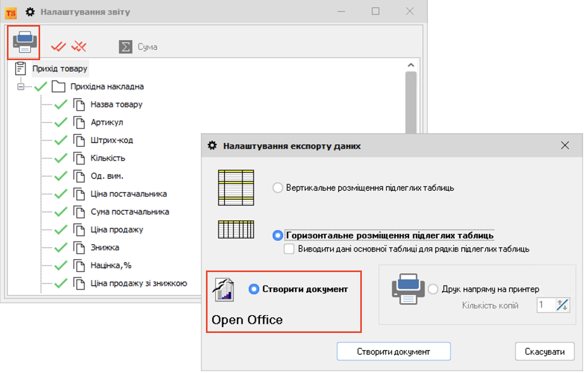Collapse the Прихідна накладна tree node
Image resolution: width=584 pixels, height=373 pixels.
[x=21, y=87]
